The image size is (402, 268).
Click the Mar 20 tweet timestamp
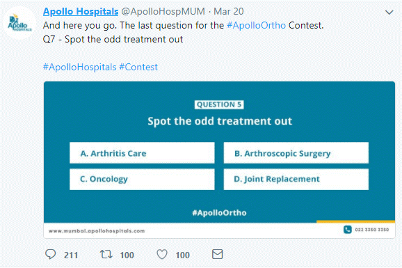[x=228, y=11]
